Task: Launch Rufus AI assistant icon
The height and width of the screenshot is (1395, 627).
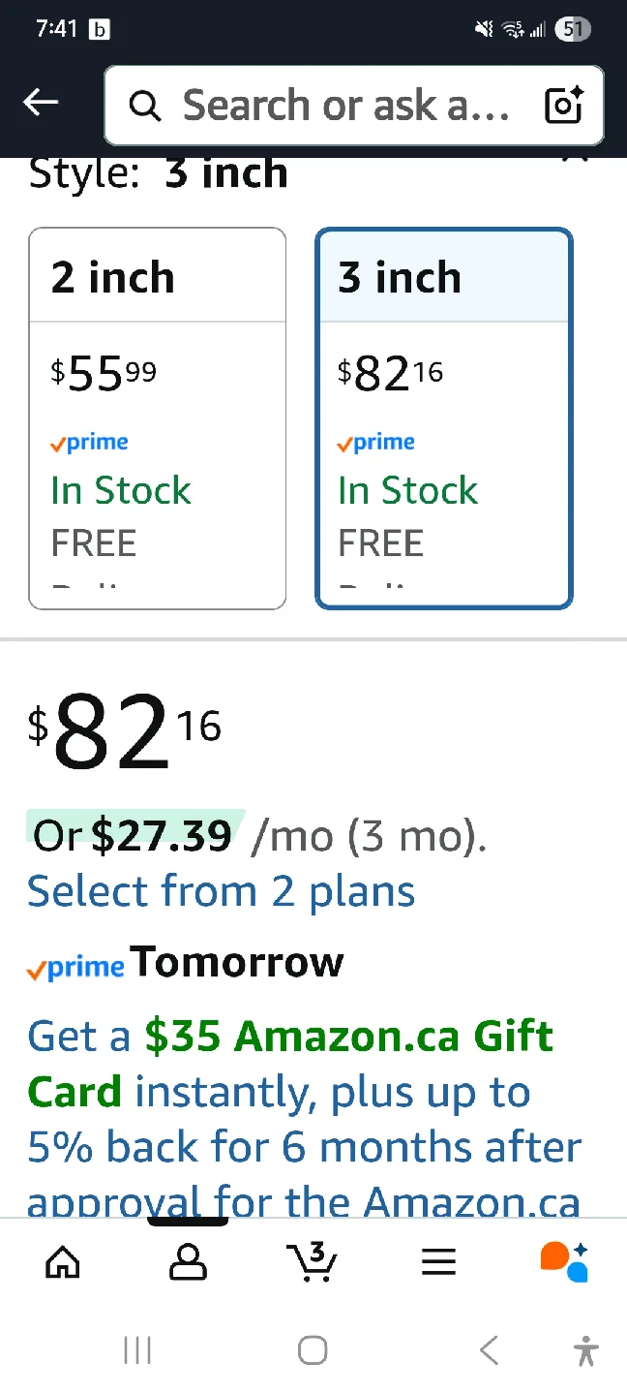Action: (563, 1260)
